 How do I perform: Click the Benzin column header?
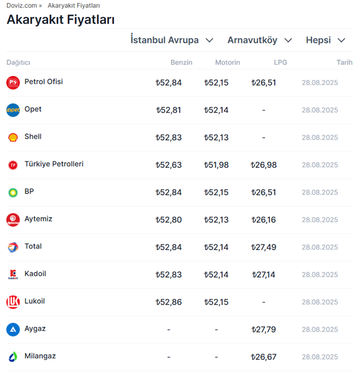[181, 62]
